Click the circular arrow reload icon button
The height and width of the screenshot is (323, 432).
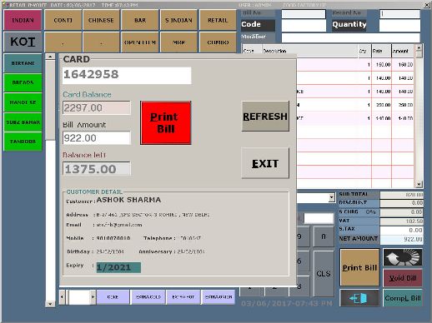(403, 257)
